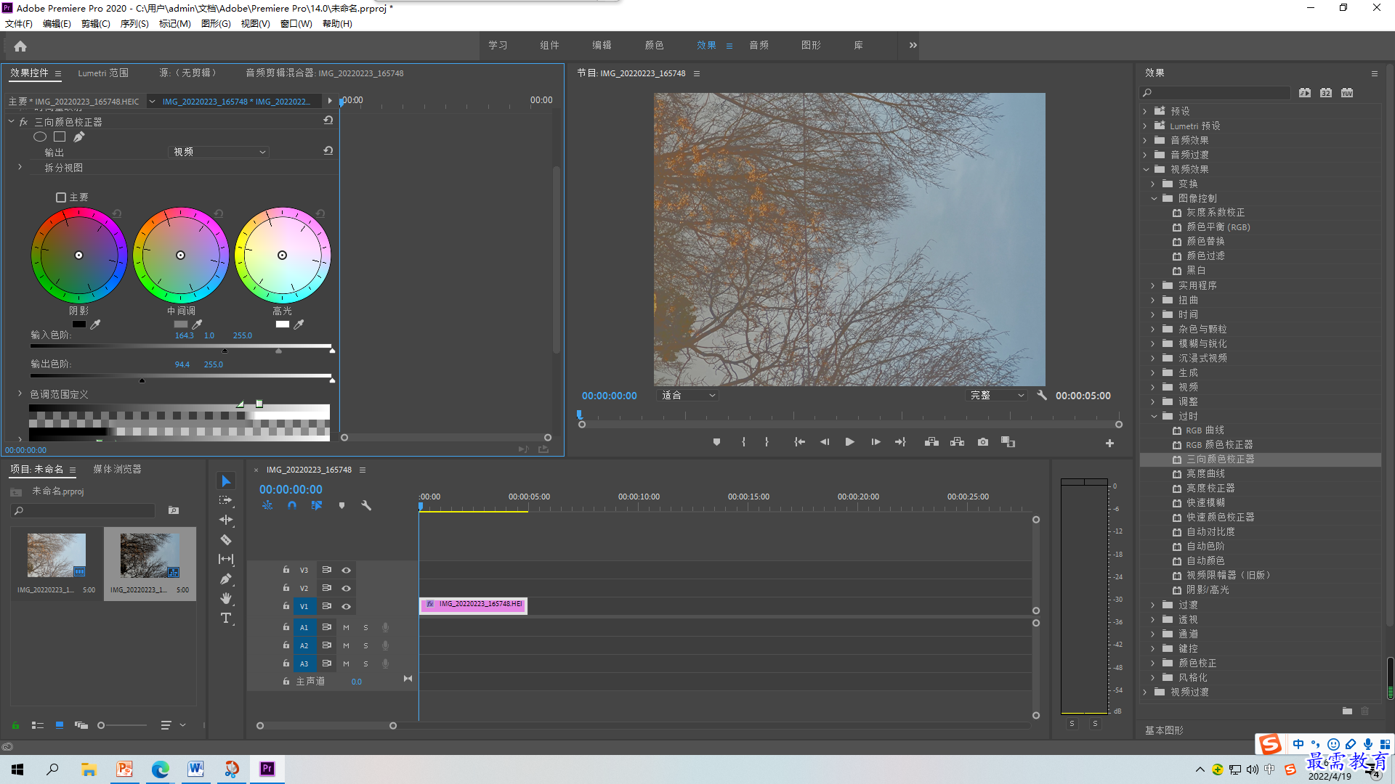Toggle V1 track output eye

pos(347,606)
